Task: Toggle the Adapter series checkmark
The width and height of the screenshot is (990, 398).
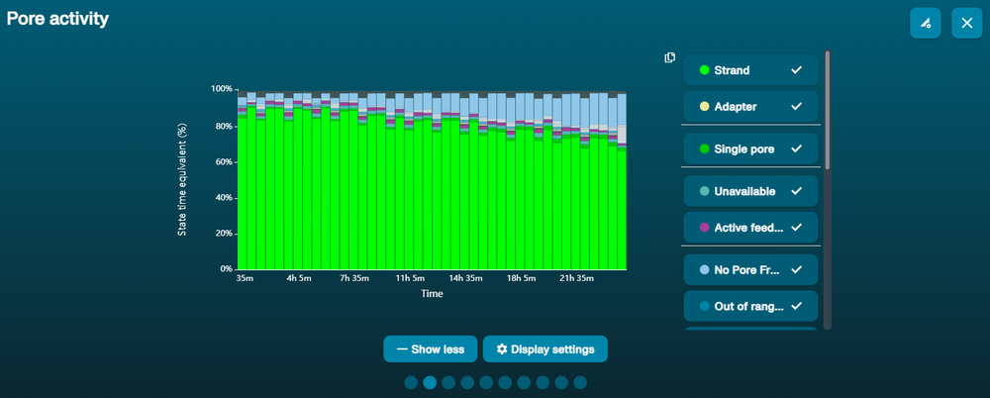Action: tap(796, 107)
